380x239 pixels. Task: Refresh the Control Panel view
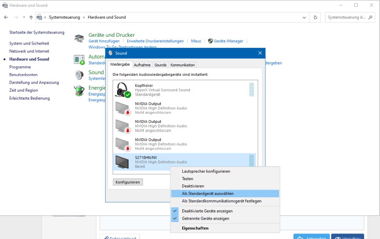click(315, 17)
